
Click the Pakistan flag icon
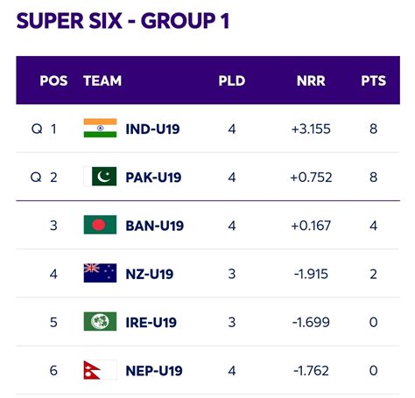pyautogui.click(x=100, y=177)
